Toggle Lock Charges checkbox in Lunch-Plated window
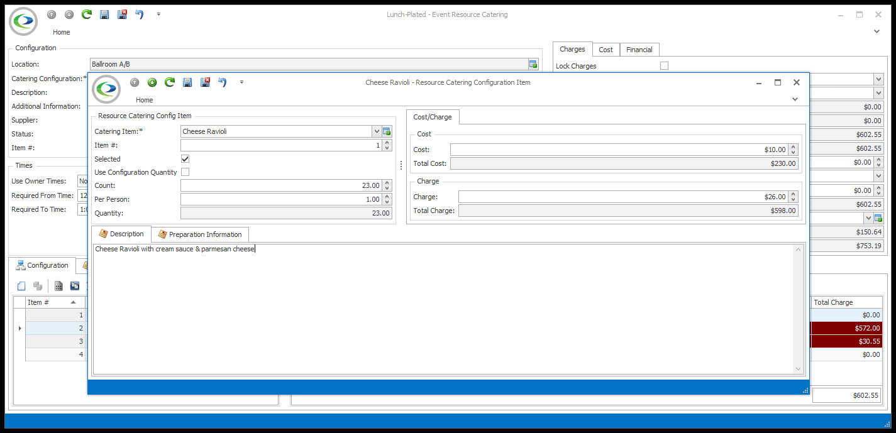The image size is (896, 433). pyautogui.click(x=664, y=66)
